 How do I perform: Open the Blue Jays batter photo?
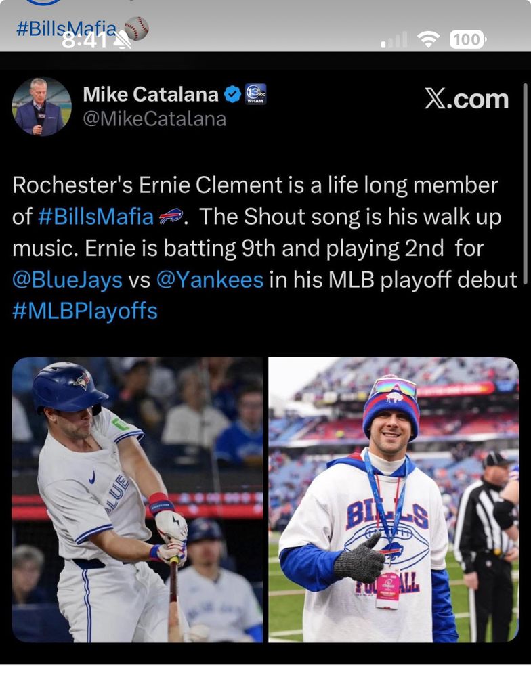(137, 500)
